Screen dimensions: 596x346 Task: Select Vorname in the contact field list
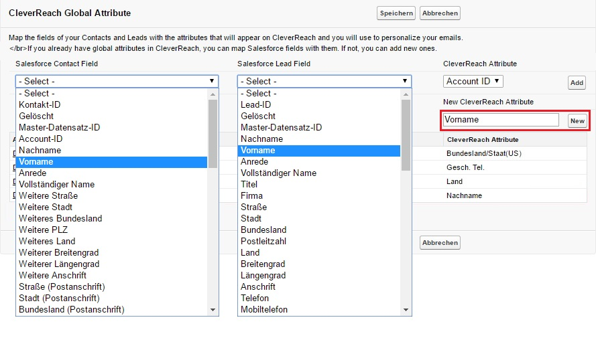111,161
